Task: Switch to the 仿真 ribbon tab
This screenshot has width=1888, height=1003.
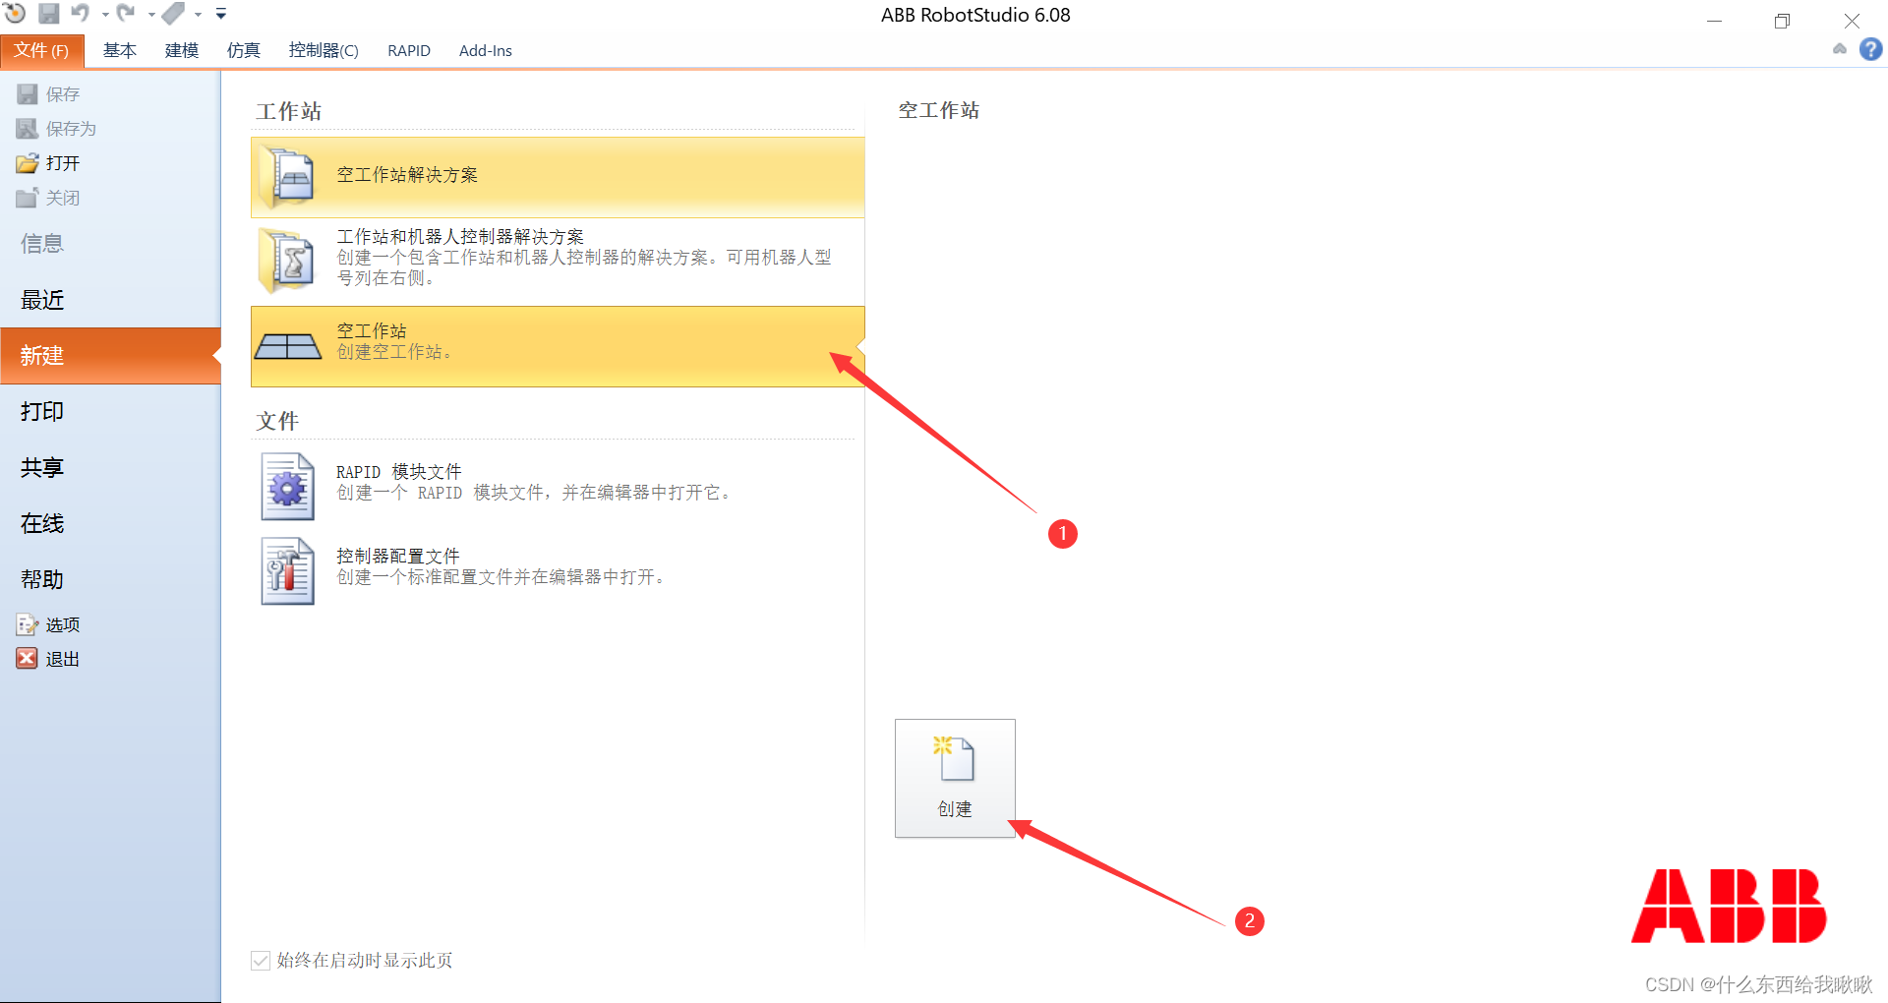Action: (244, 50)
